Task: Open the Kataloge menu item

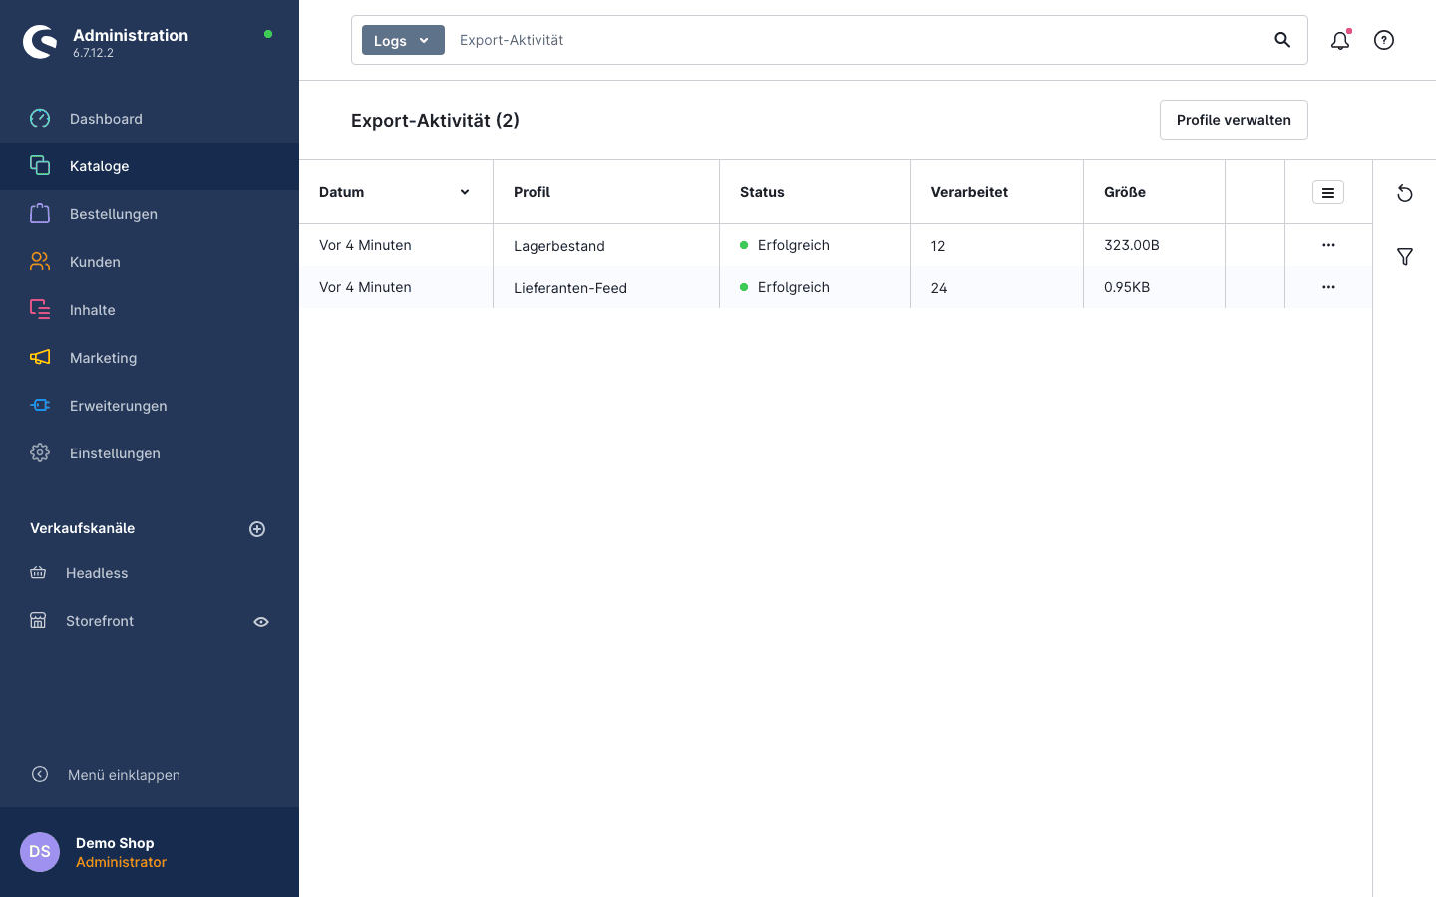Action: click(150, 166)
